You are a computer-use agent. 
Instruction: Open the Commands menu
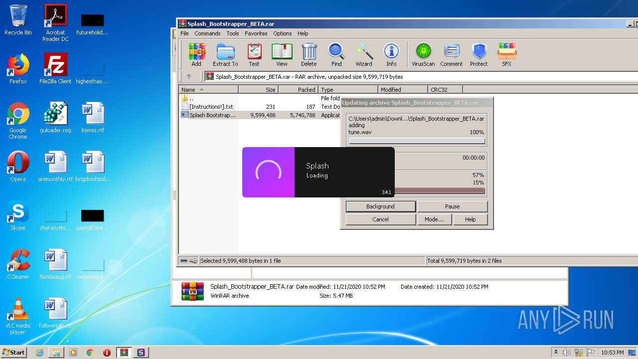click(x=207, y=33)
